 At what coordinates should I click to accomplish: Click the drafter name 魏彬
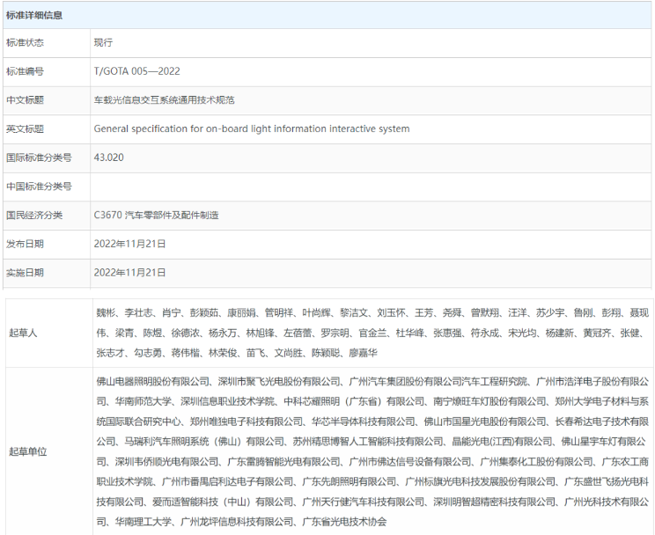tap(106, 312)
